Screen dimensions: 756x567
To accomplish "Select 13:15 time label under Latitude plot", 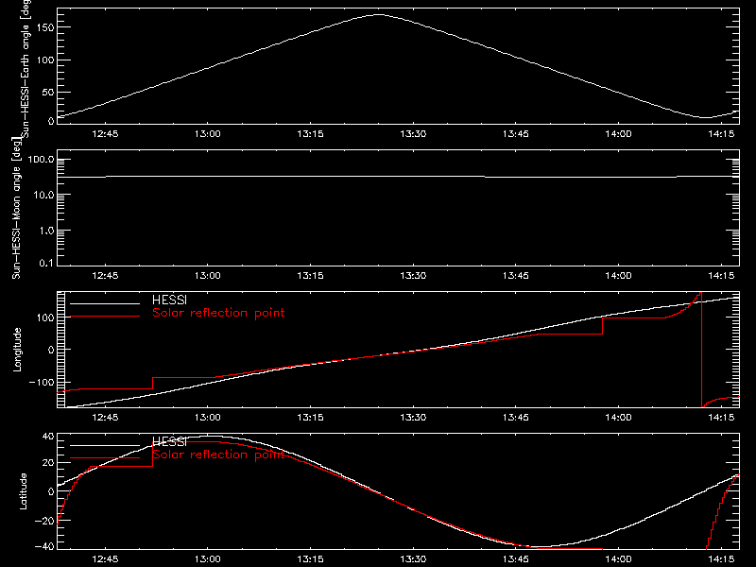I will 310,559.
